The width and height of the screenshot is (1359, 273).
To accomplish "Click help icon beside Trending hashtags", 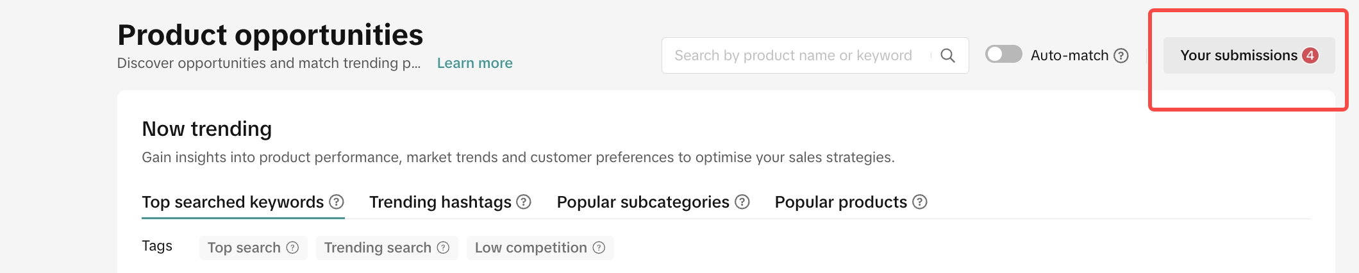I will click(524, 202).
